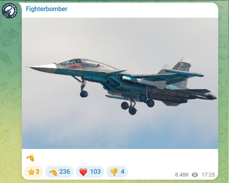Click the 17:25 message timestamp

[x=208, y=175]
